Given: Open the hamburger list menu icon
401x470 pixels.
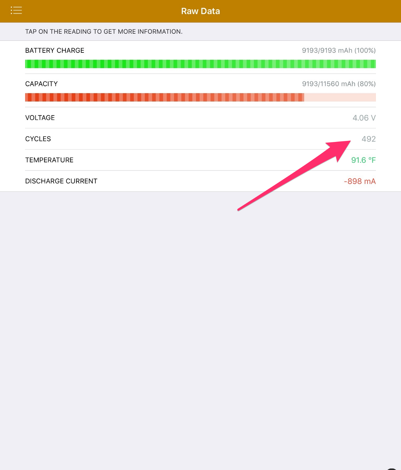Looking at the screenshot, I should (x=16, y=11).
